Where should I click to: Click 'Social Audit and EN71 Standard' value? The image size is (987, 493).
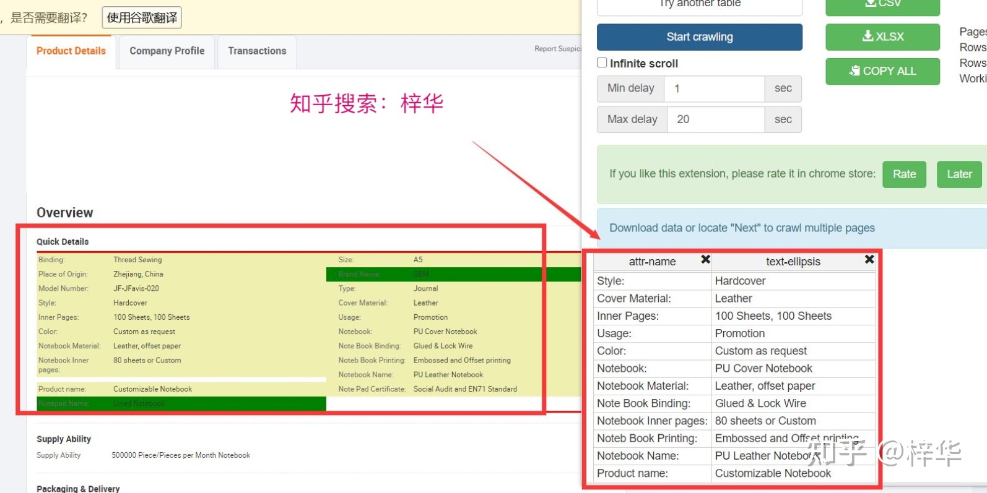465,389
